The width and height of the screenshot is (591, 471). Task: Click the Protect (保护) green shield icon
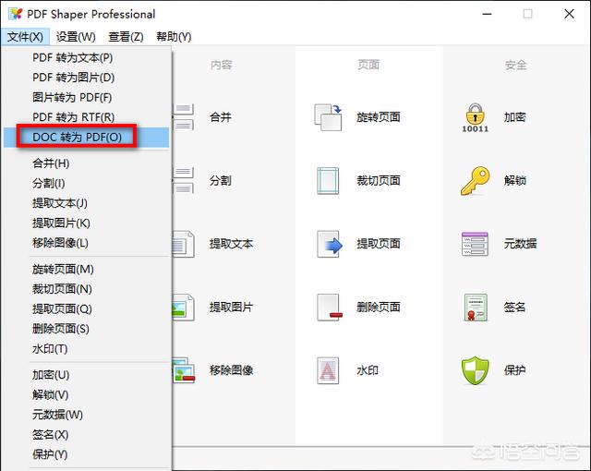pyautogui.click(x=475, y=370)
